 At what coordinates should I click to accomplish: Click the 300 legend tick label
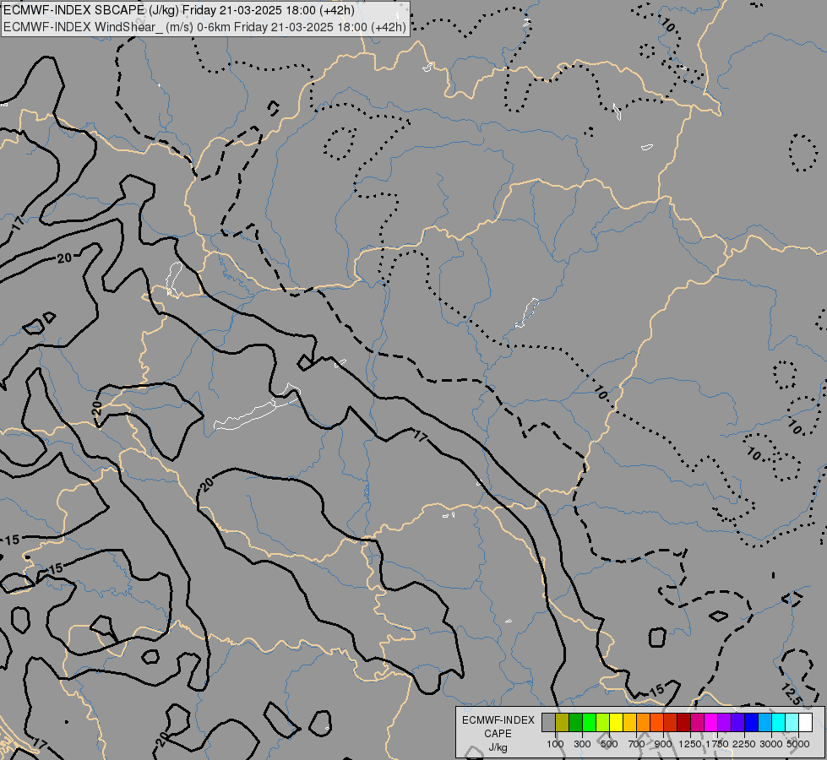[582, 744]
